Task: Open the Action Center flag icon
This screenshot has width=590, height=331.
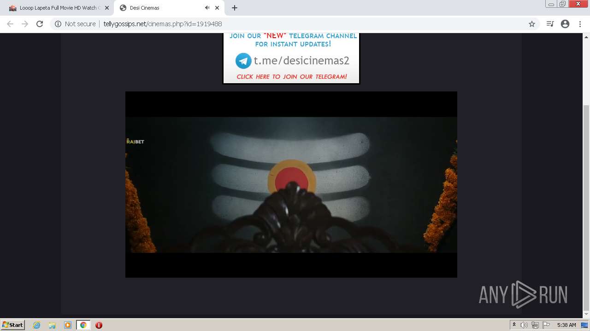Action: pyautogui.click(x=546, y=325)
